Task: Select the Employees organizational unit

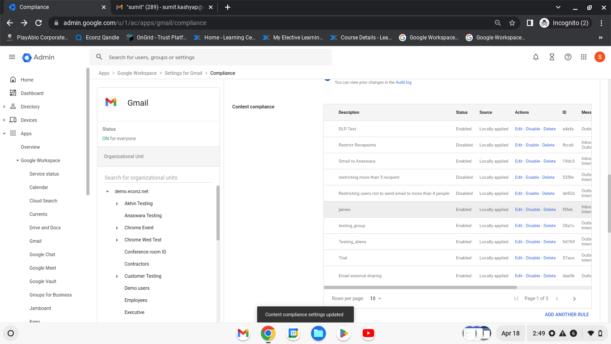Action: [x=136, y=300]
